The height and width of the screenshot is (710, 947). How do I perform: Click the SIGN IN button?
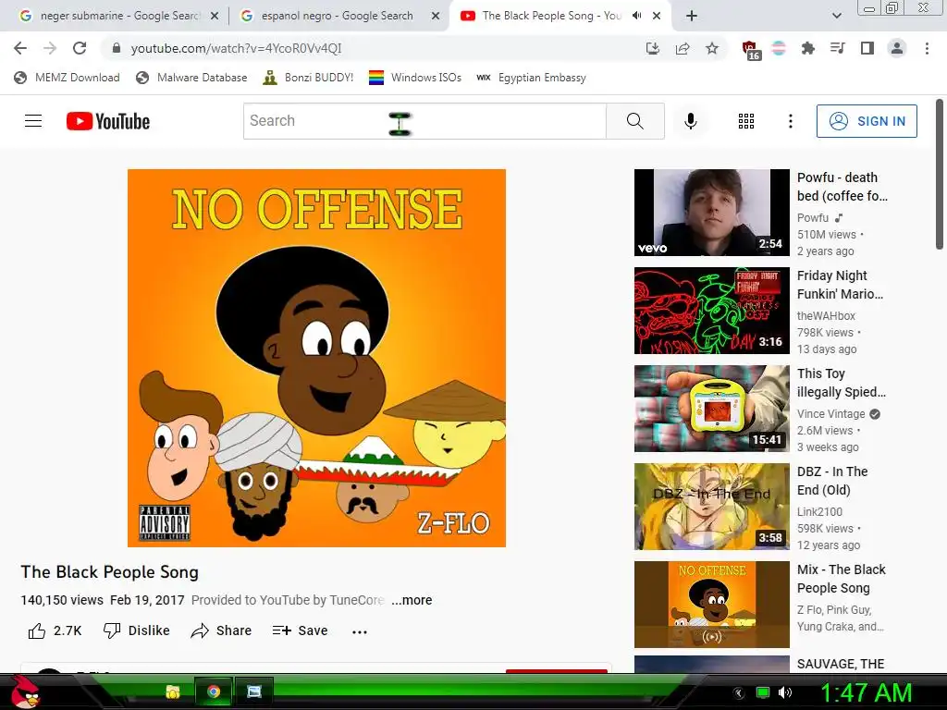click(x=866, y=121)
